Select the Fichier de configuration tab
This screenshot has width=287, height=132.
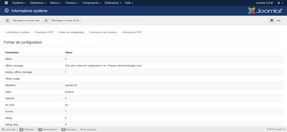point(71,32)
